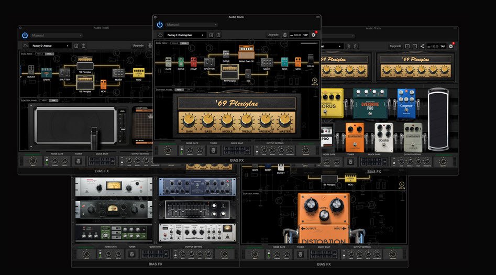Open the Factory > Rockingchair preset selector
496x275 pixels.
pyautogui.click(x=185, y=35)
